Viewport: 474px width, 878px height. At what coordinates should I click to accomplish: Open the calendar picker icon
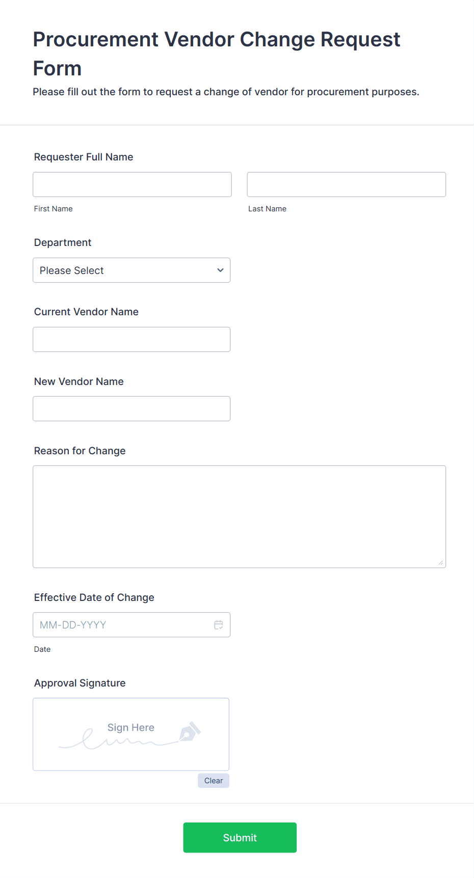219,624
